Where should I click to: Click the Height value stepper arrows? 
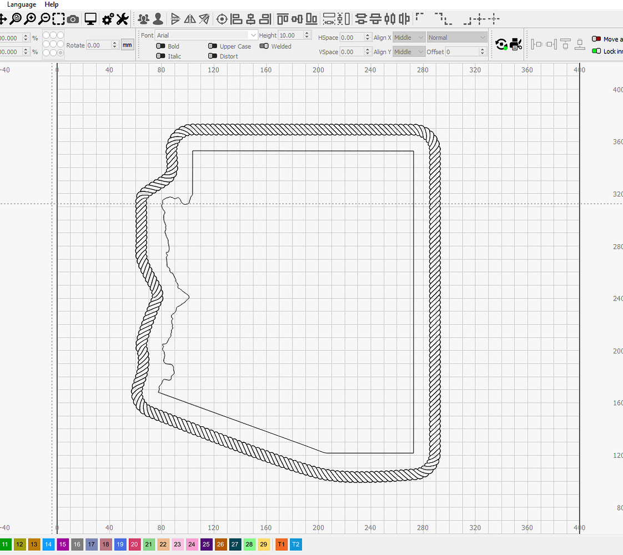[x=307, y=36]
